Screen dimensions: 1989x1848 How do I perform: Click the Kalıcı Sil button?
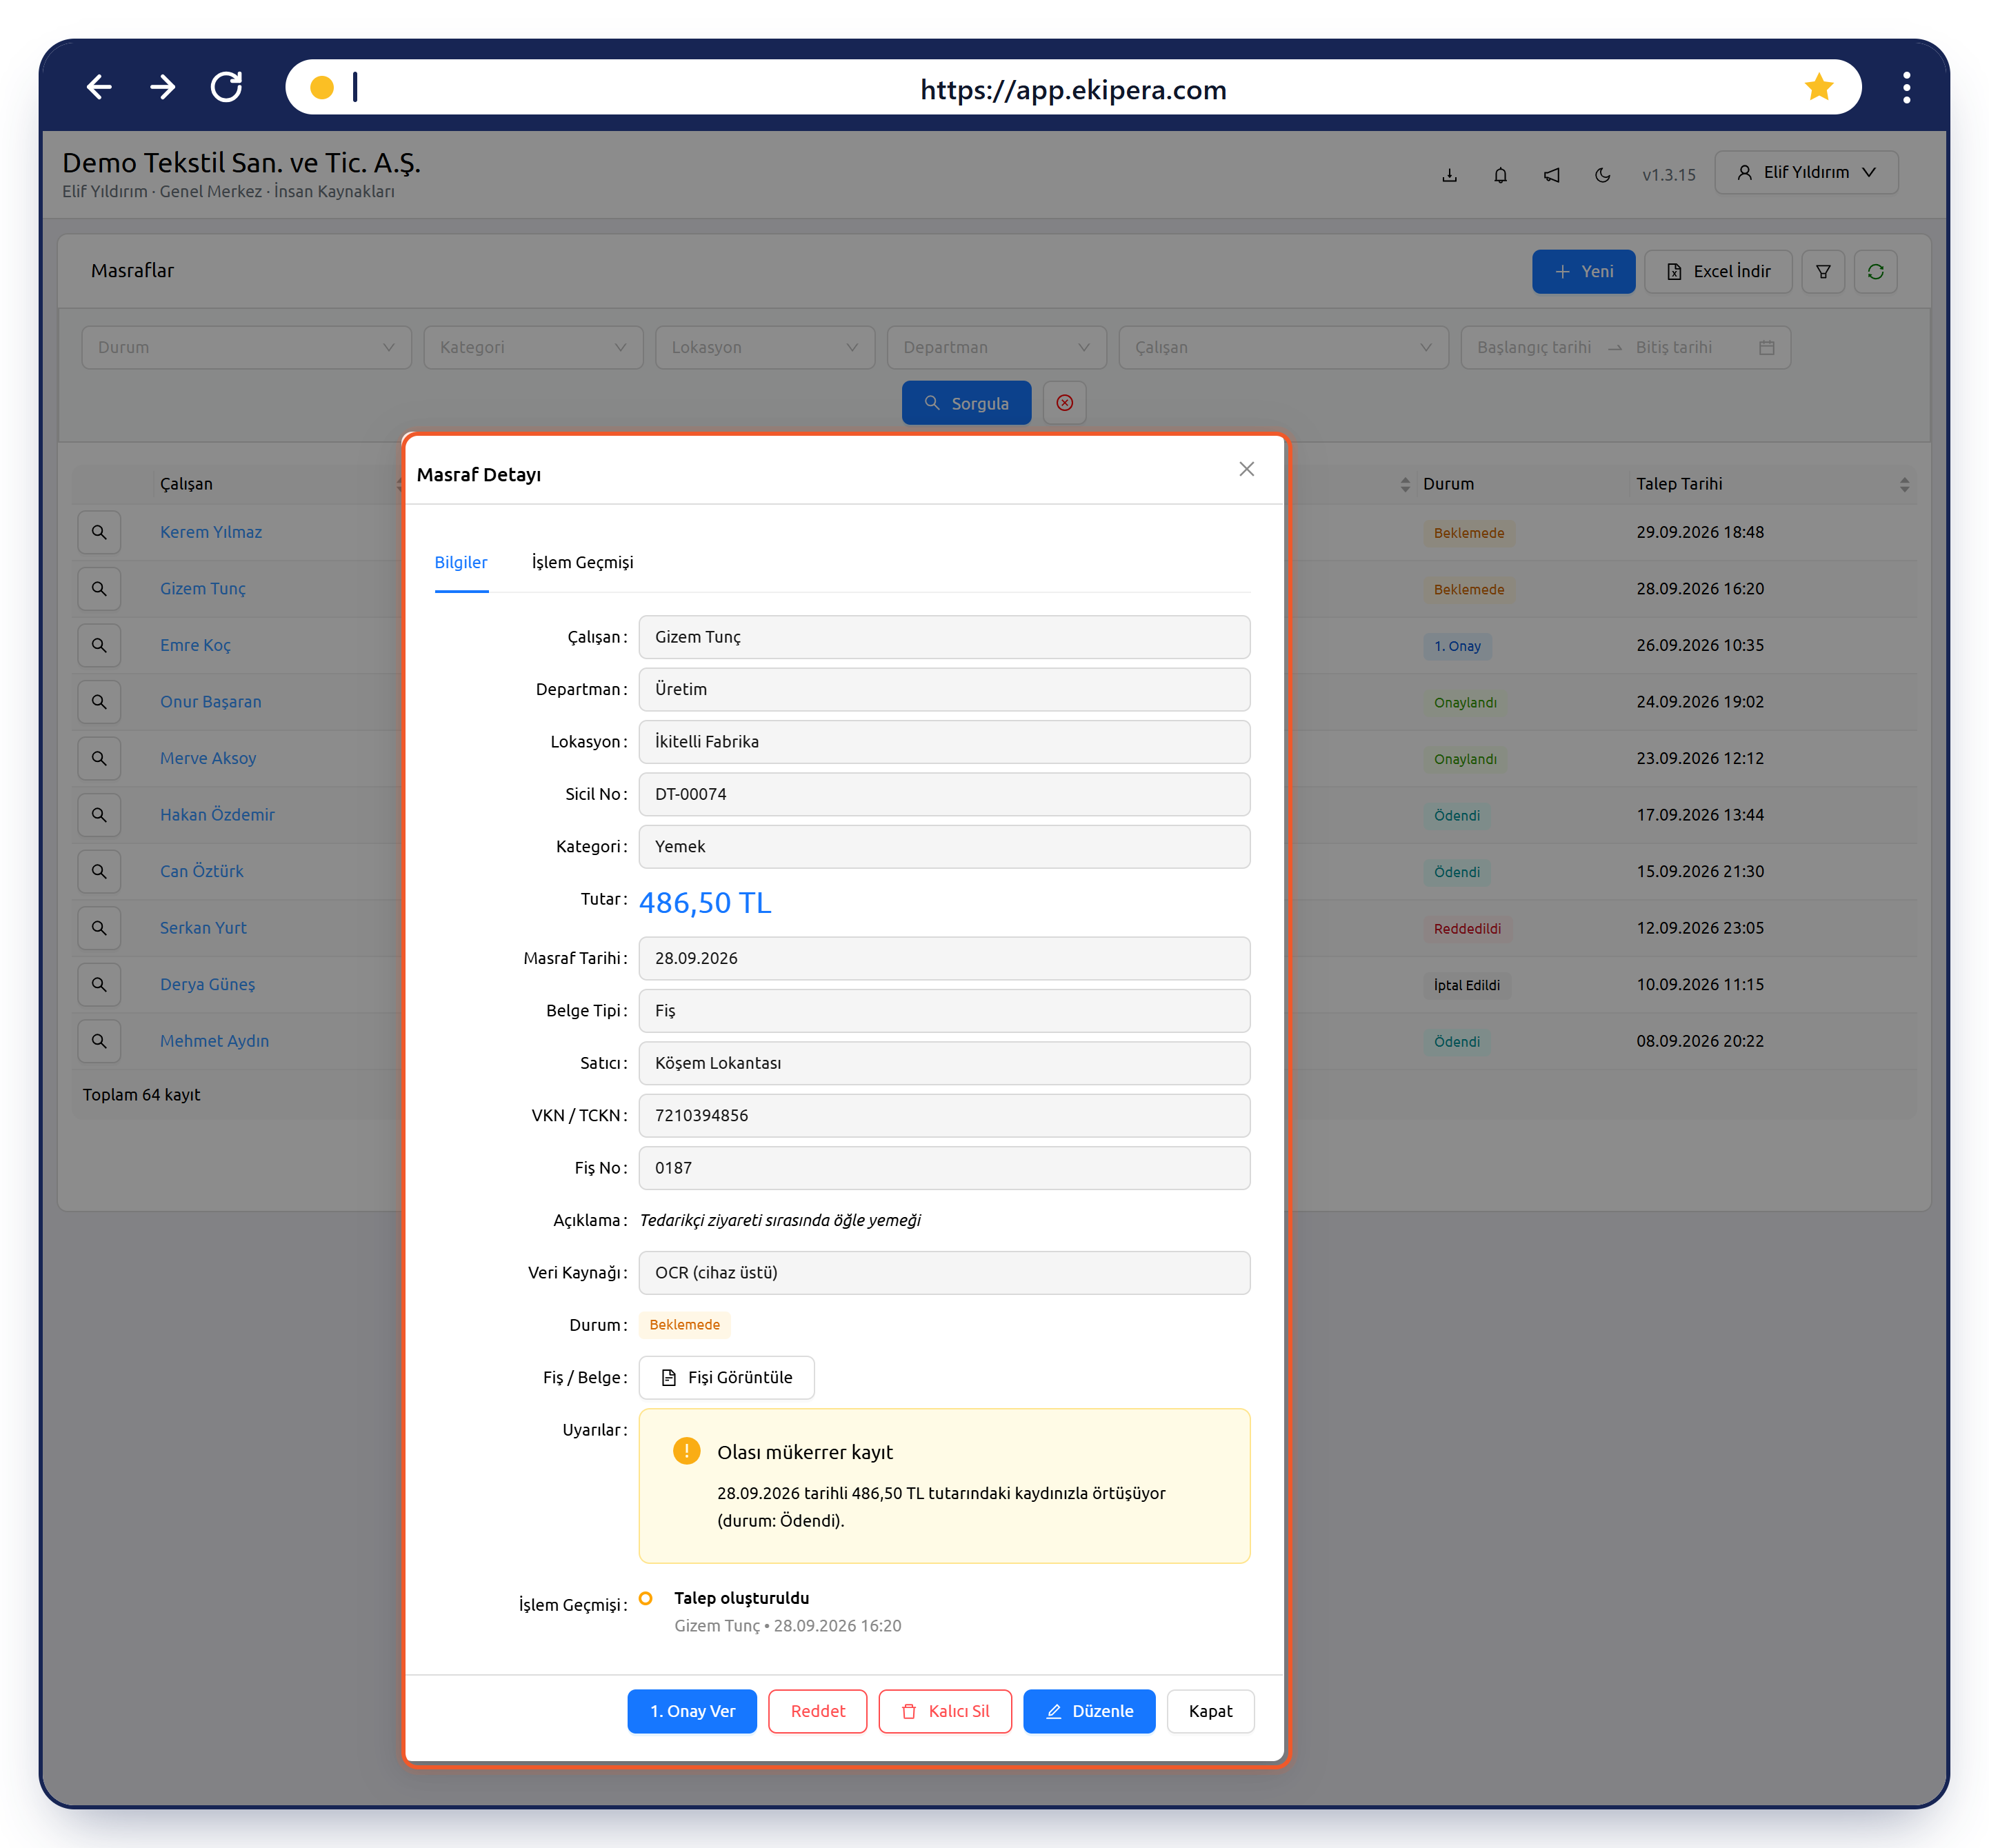coord(945,1711)
